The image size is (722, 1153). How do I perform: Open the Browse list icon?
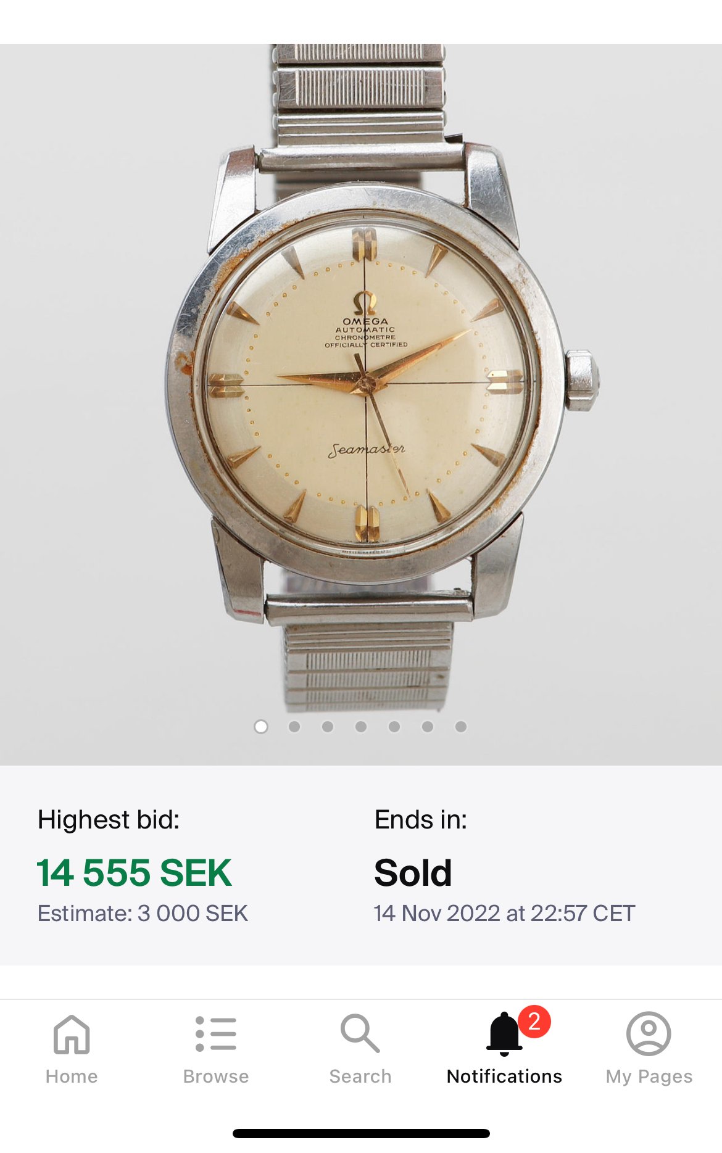pyautogui.click(x=216, y=1034)
